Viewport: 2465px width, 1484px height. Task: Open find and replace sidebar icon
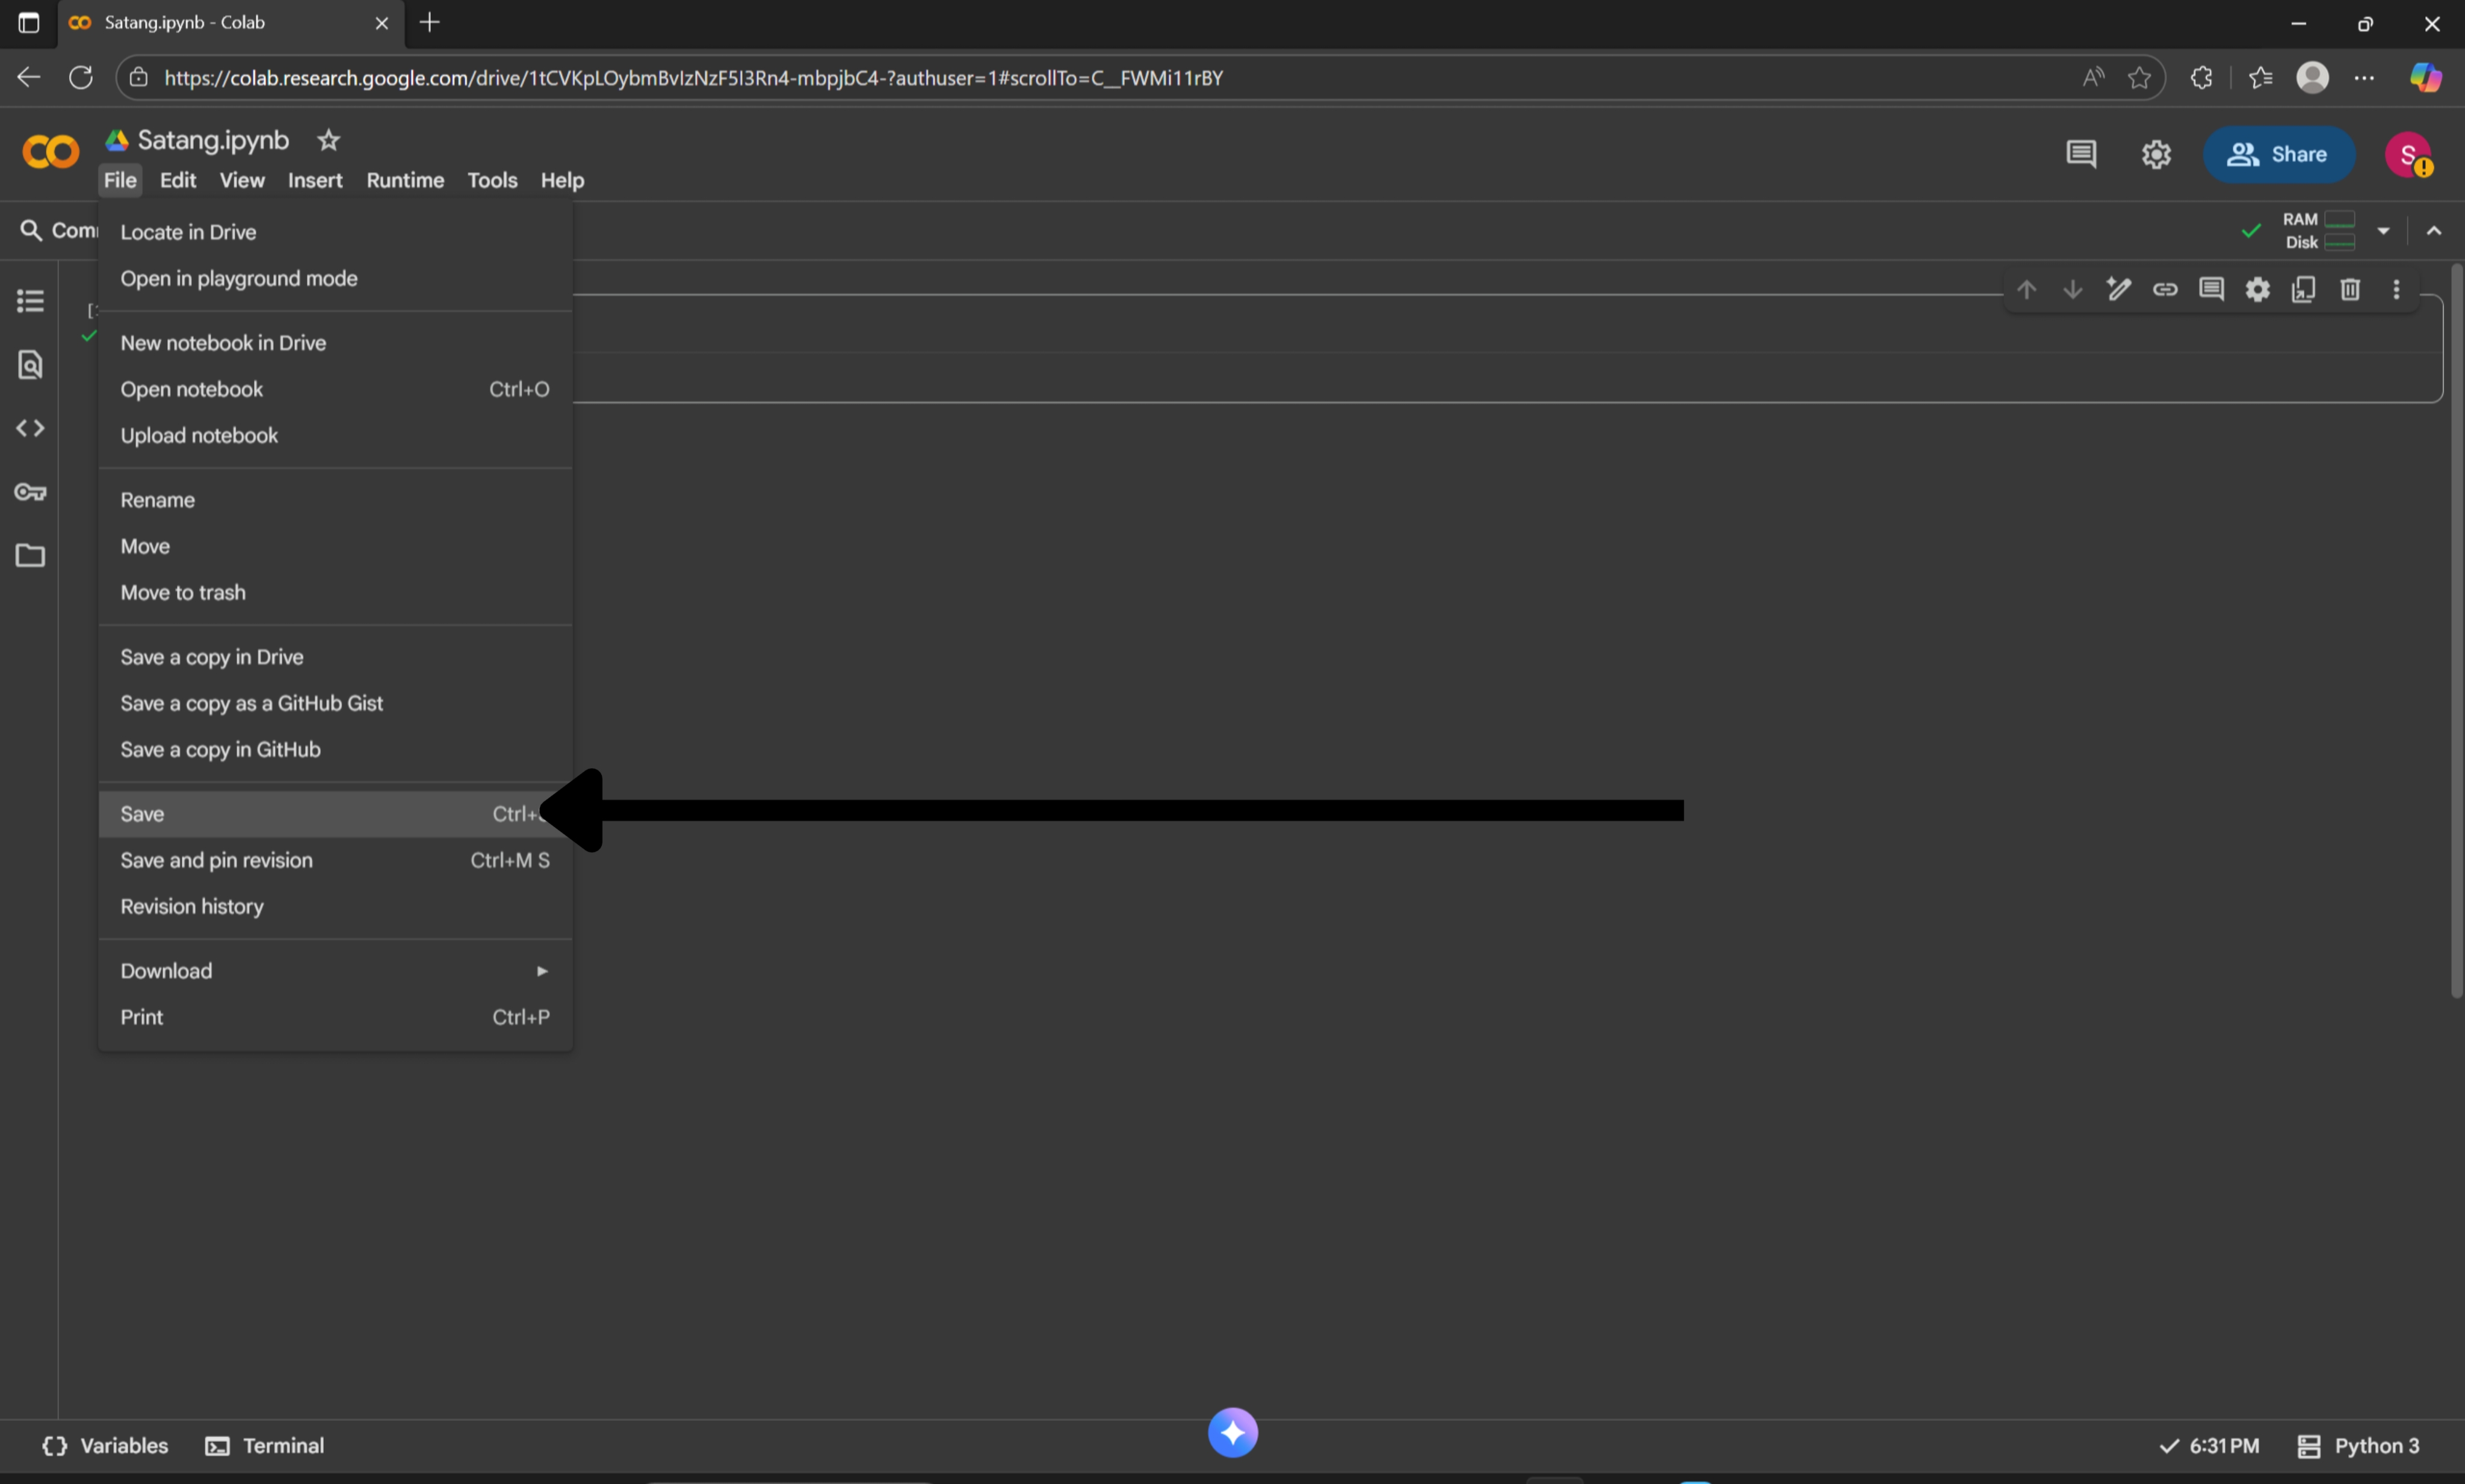(30, 365)
